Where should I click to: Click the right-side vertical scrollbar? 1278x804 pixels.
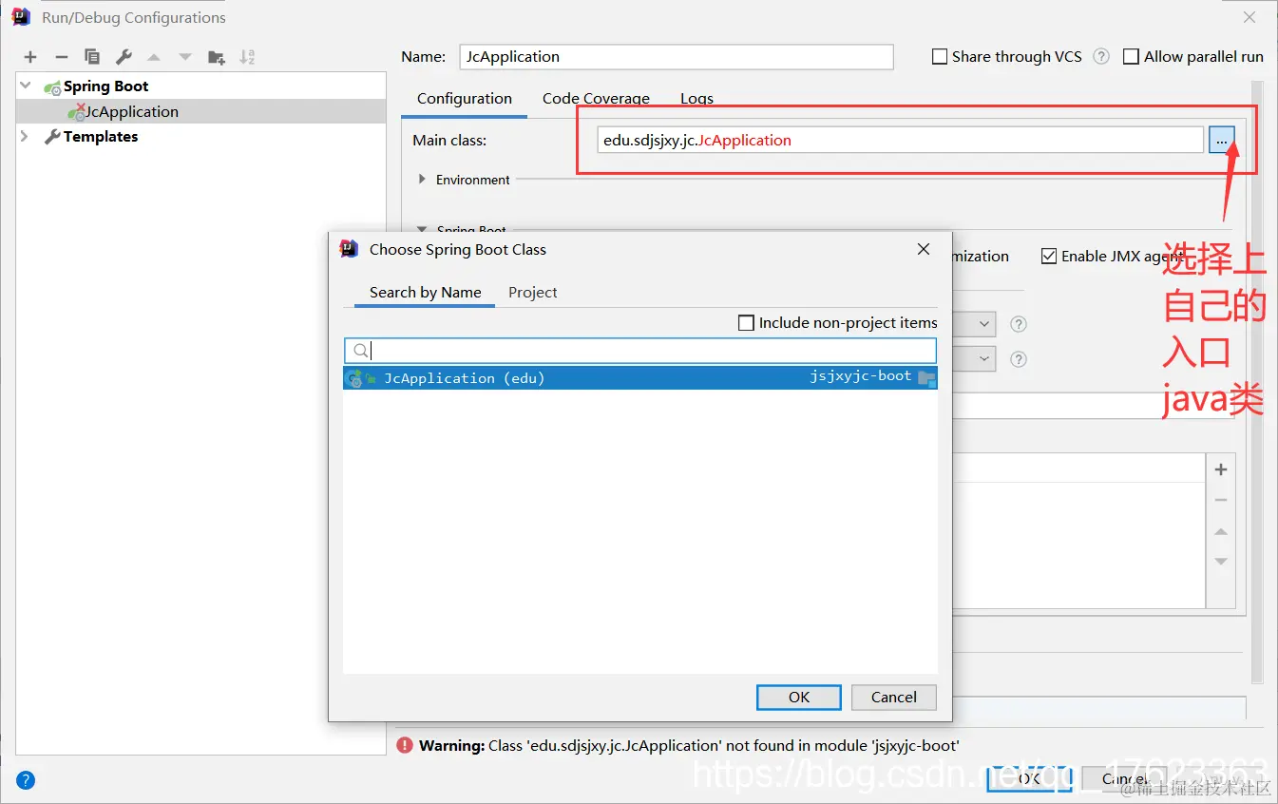(x=1257, y=380)
